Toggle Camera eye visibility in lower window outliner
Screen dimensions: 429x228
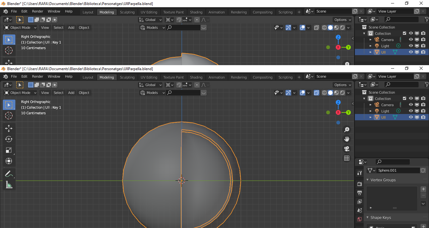(x=411, y=105)
